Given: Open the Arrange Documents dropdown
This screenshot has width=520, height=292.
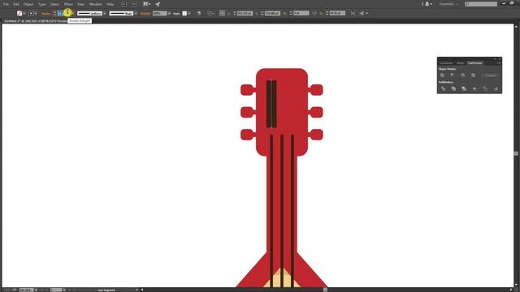Looking at the screenshot, I should point(146,4).
